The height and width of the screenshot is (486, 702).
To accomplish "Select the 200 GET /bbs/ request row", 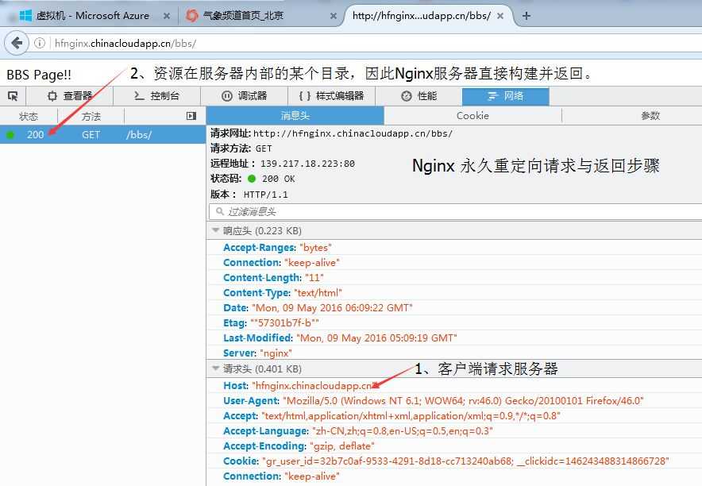I will point(102,135).
